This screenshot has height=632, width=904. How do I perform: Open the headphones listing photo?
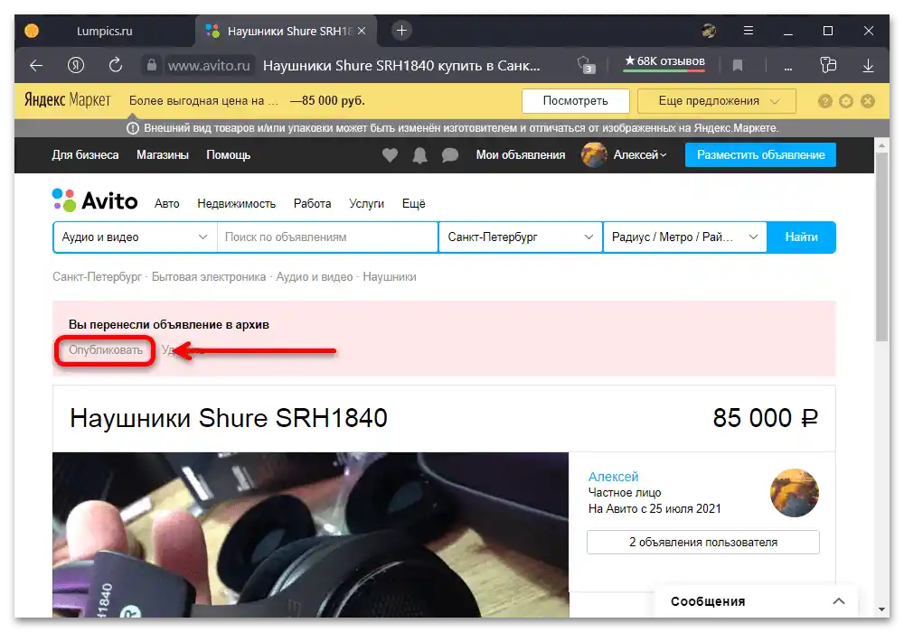(x=310, y=534)
